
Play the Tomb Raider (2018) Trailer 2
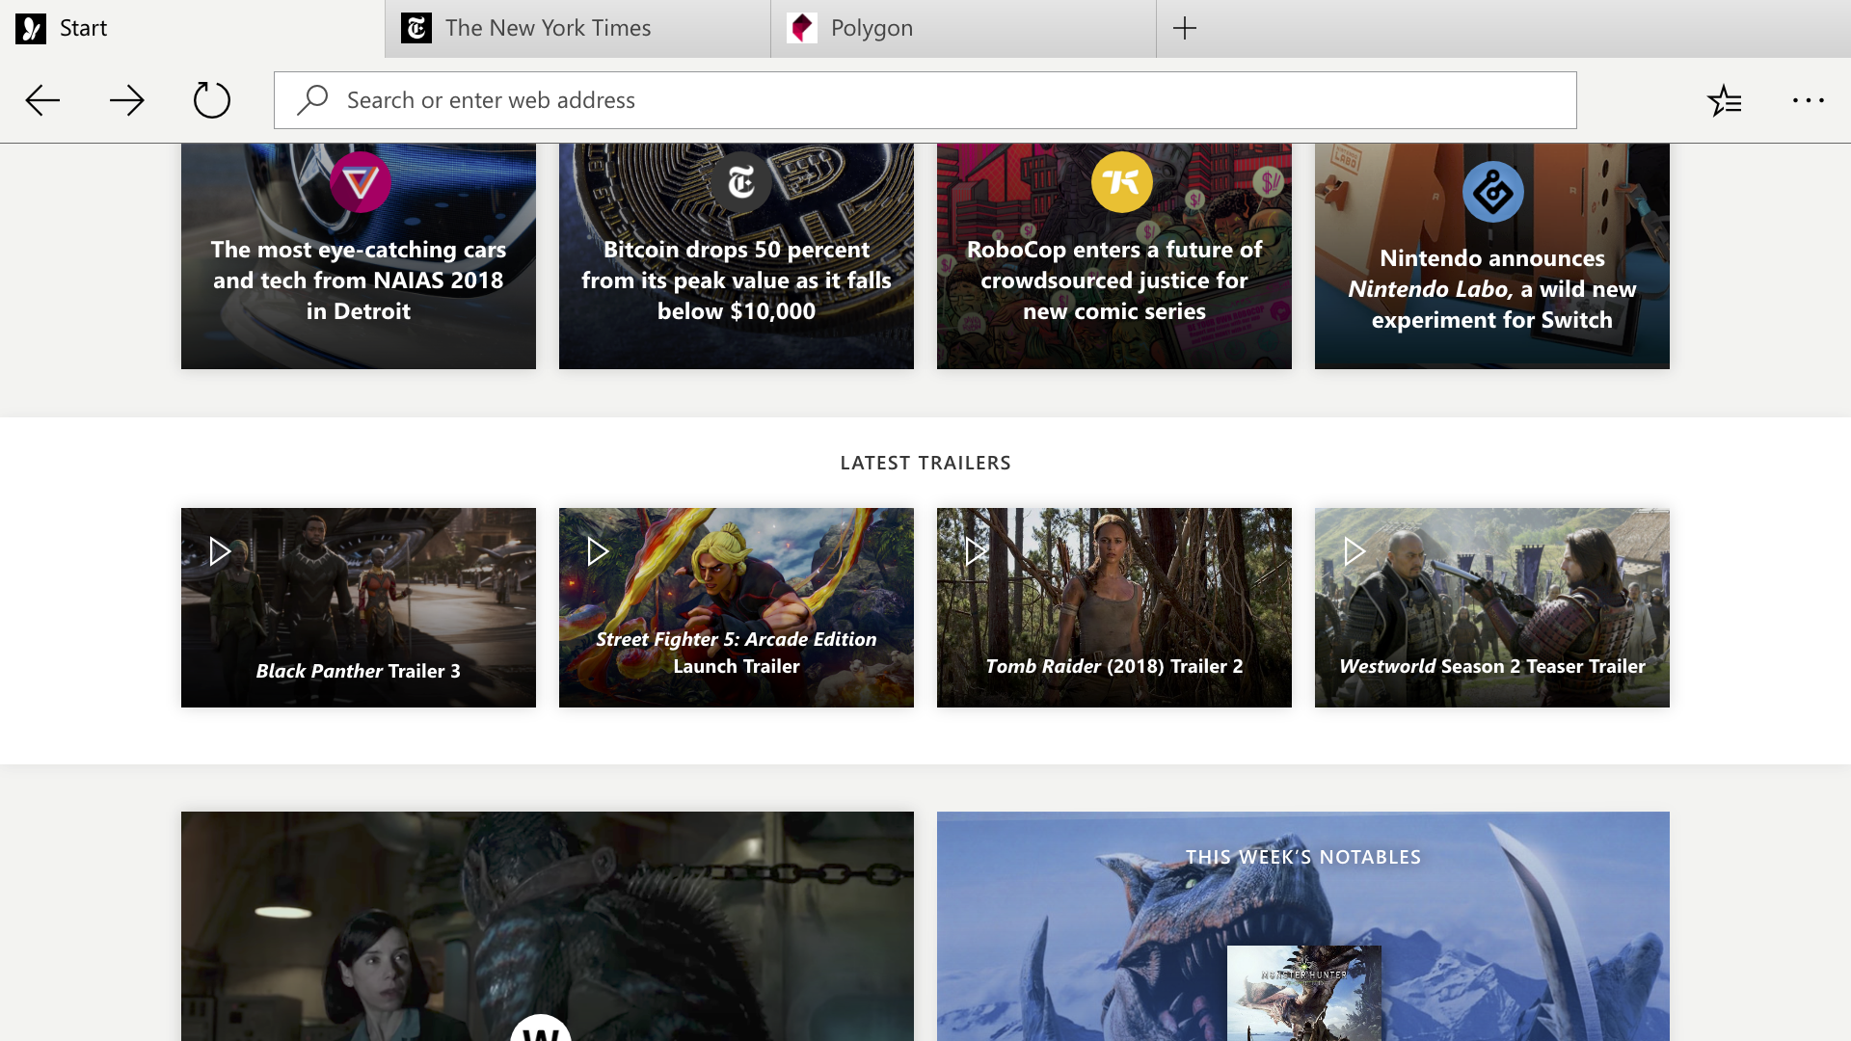(x=976, y=551)
